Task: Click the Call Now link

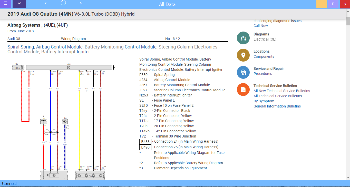Action: click(261, 26)
